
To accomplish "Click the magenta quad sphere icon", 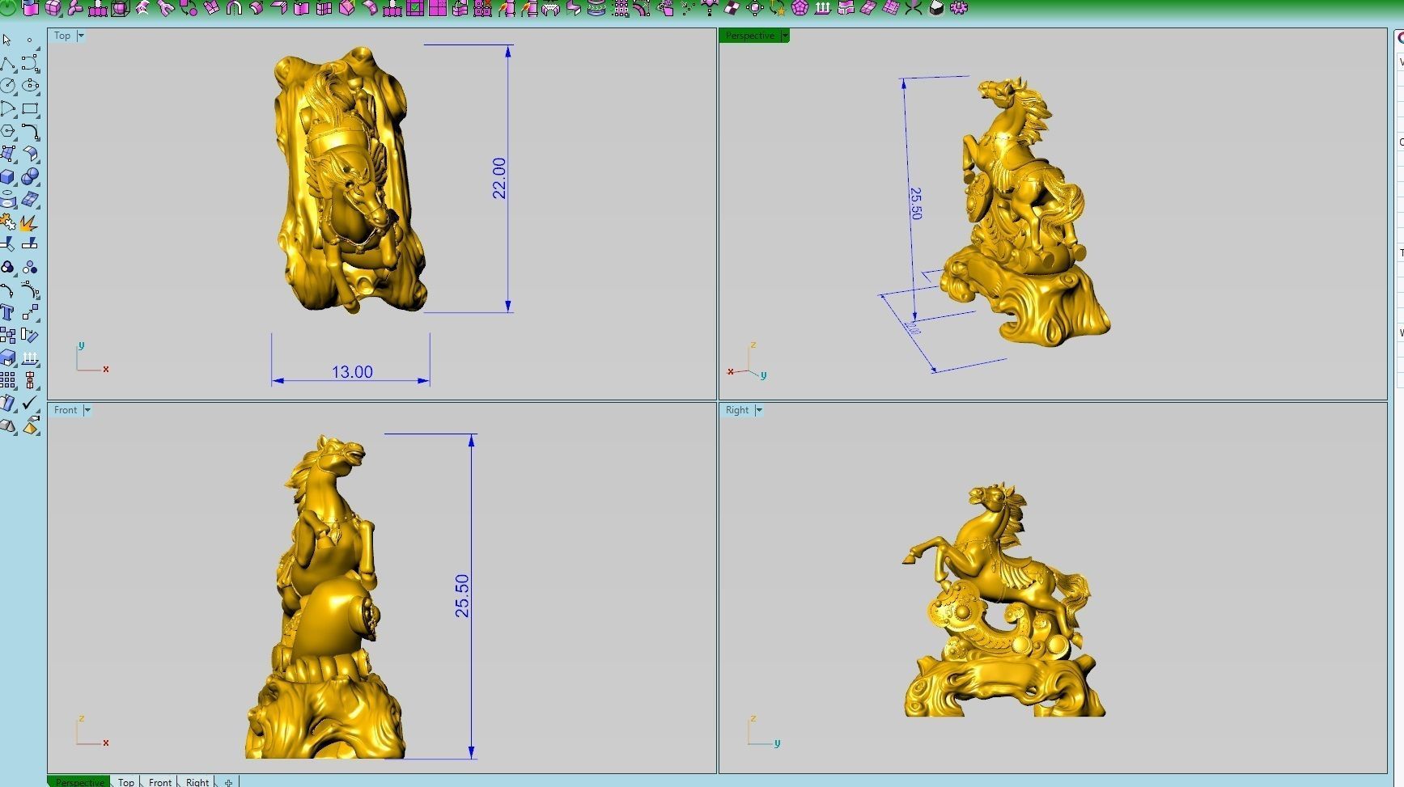I will coord(53,8).
